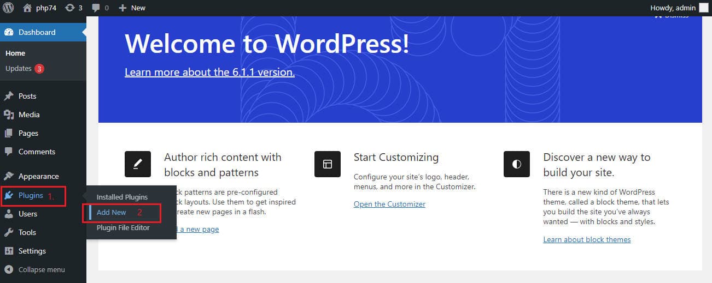This screenshot has width=712, height=283.
Task: Click the WordPress logo in admin bar
Action: (9, 8)
